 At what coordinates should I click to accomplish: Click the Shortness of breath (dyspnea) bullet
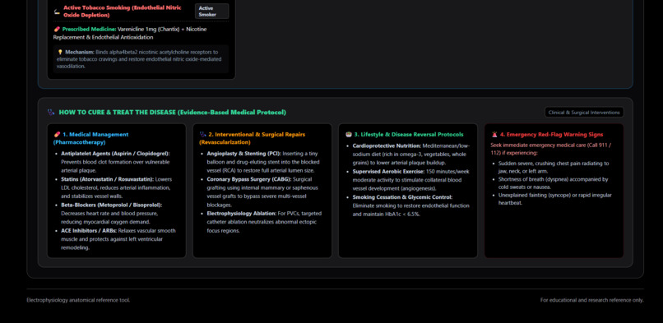click(x=553, y=182)
